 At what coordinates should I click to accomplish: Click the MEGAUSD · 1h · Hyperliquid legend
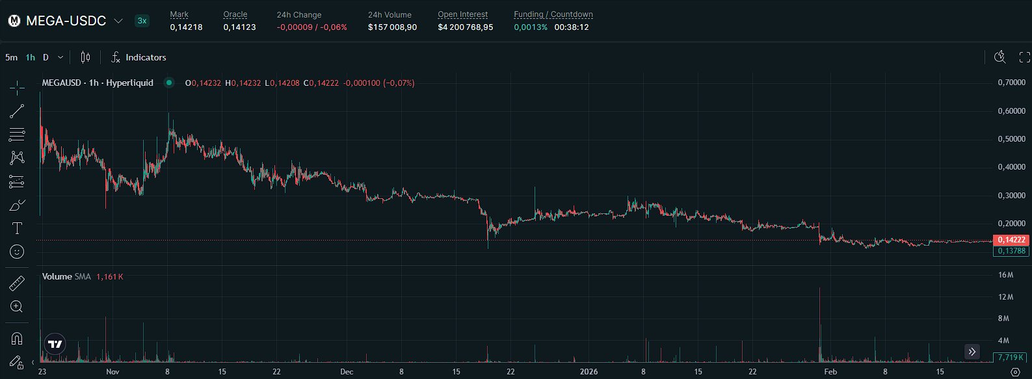98,83
